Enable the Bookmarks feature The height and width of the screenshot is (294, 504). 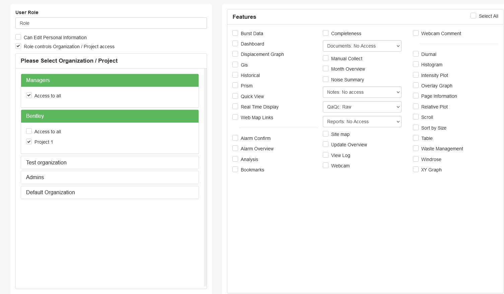235,169
